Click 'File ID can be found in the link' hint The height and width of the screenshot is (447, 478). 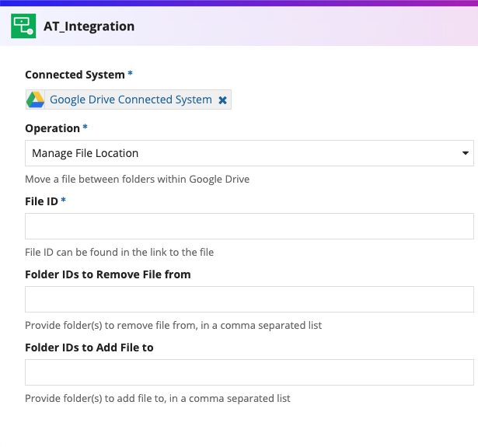click(x=119, y=253)
